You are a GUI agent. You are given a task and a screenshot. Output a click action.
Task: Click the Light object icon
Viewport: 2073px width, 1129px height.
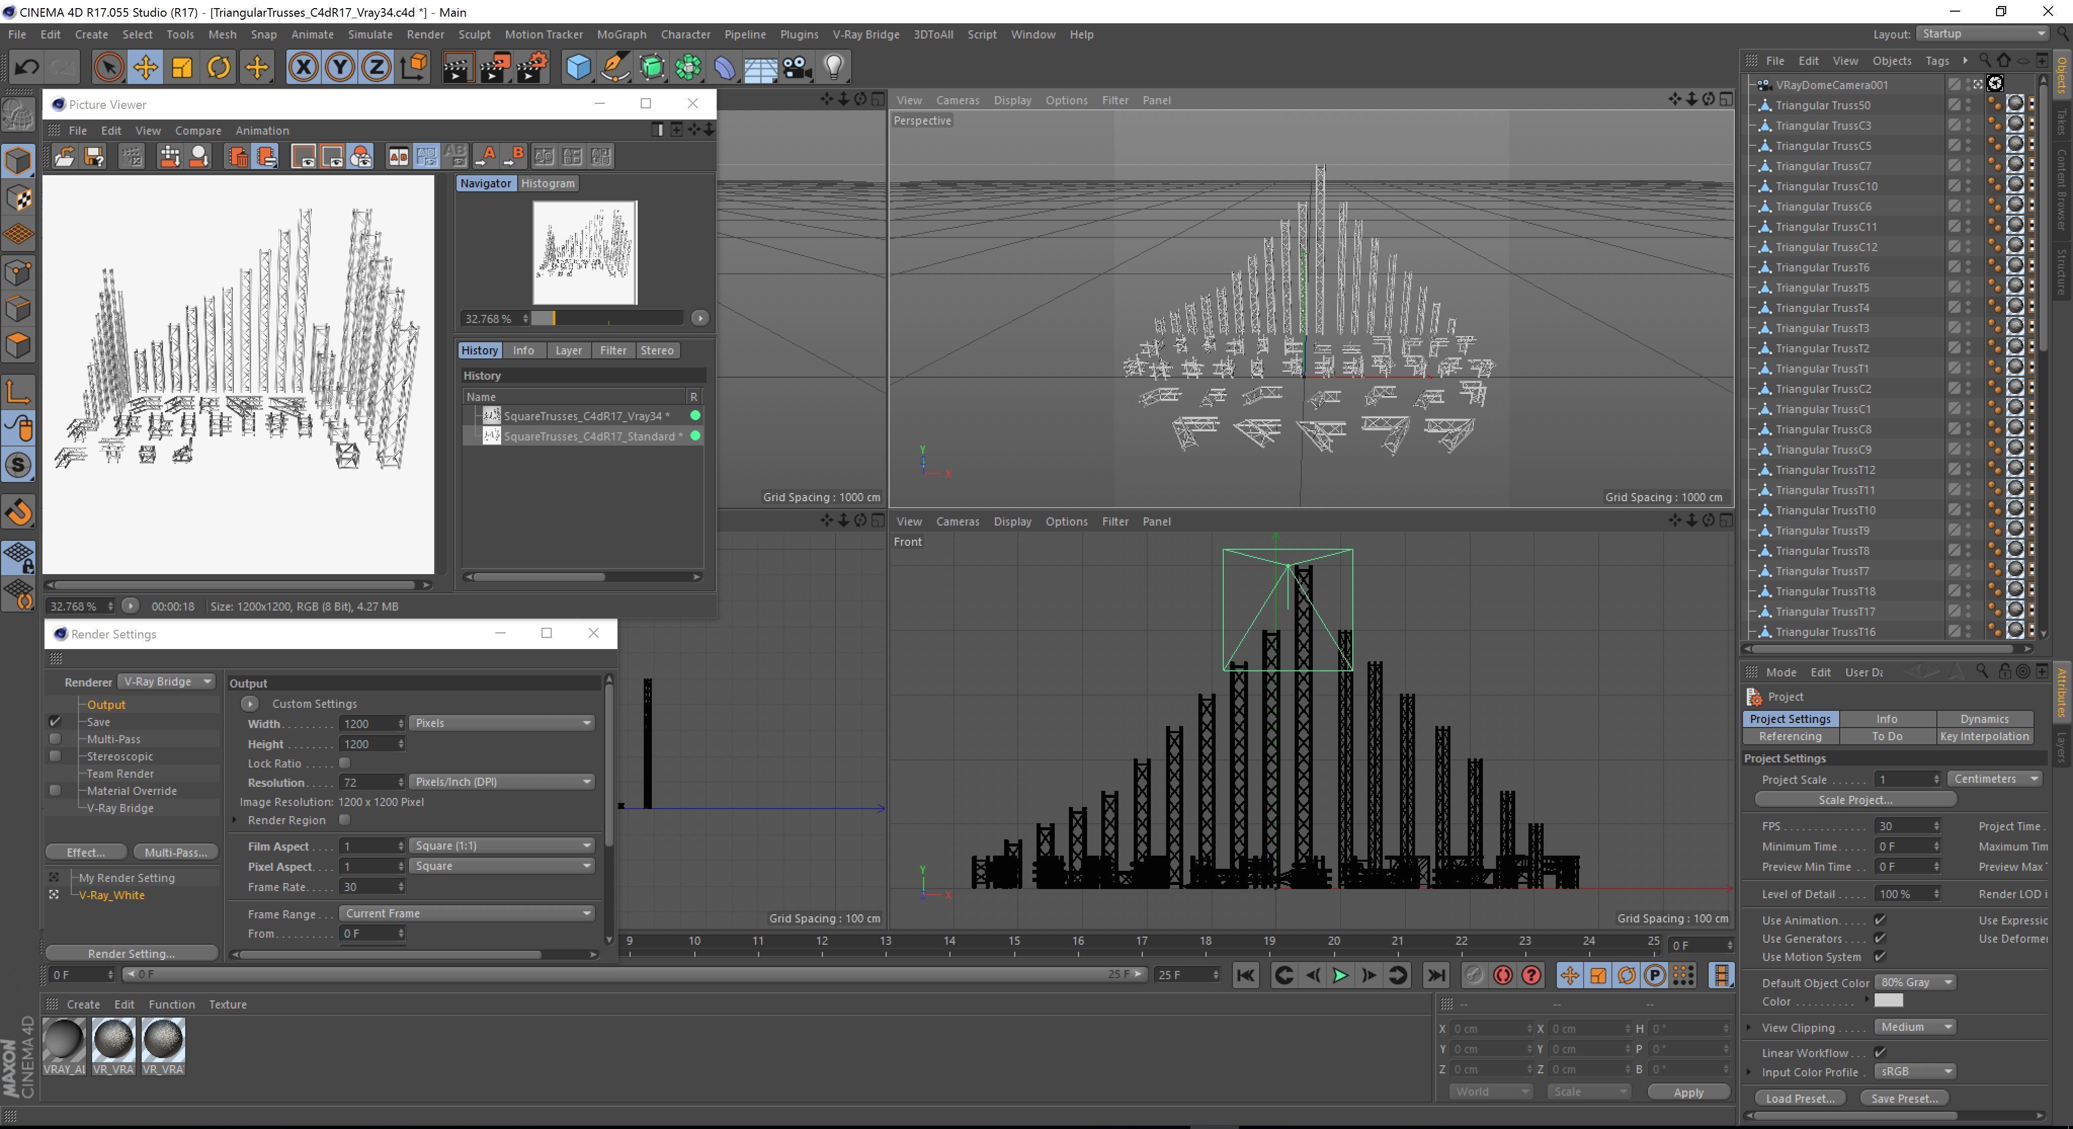click(x=834, y=67)
